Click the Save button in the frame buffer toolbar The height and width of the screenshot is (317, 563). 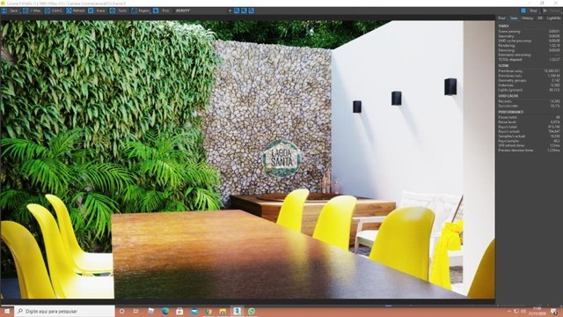(10, 11)
